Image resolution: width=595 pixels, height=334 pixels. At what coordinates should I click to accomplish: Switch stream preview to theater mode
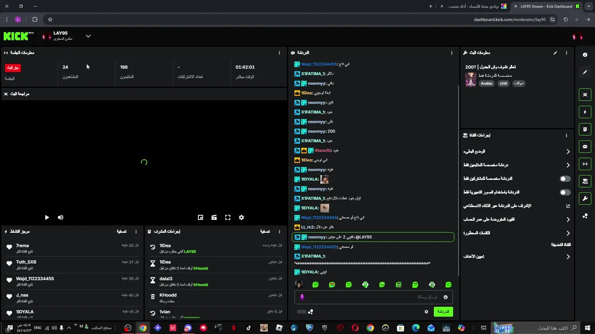coord(214,218)
